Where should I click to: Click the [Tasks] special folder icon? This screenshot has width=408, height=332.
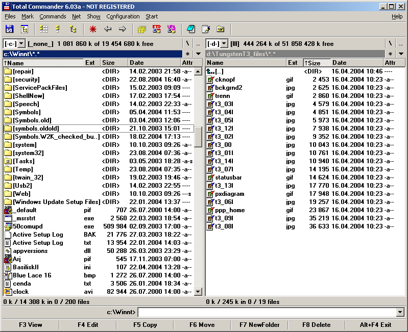tap(8, 161)
